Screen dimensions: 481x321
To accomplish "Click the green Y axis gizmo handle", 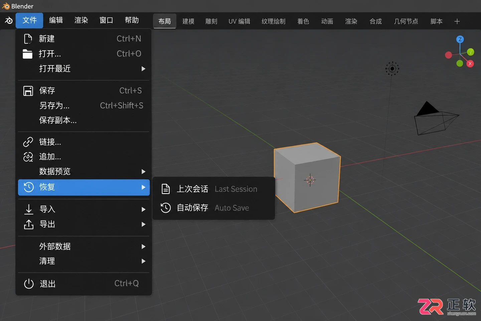I will pos(471,52).
